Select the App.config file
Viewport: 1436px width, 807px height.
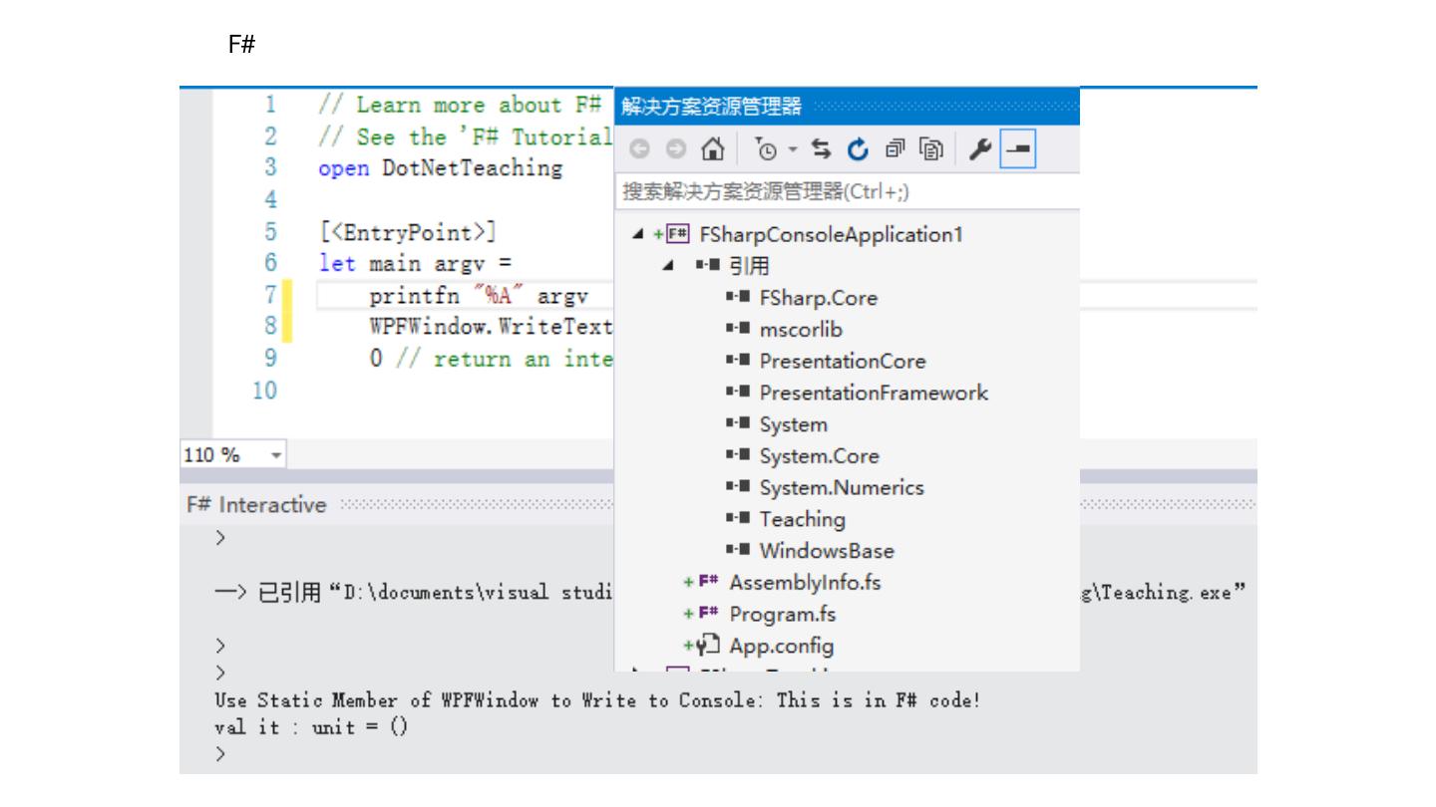[781, 646]
